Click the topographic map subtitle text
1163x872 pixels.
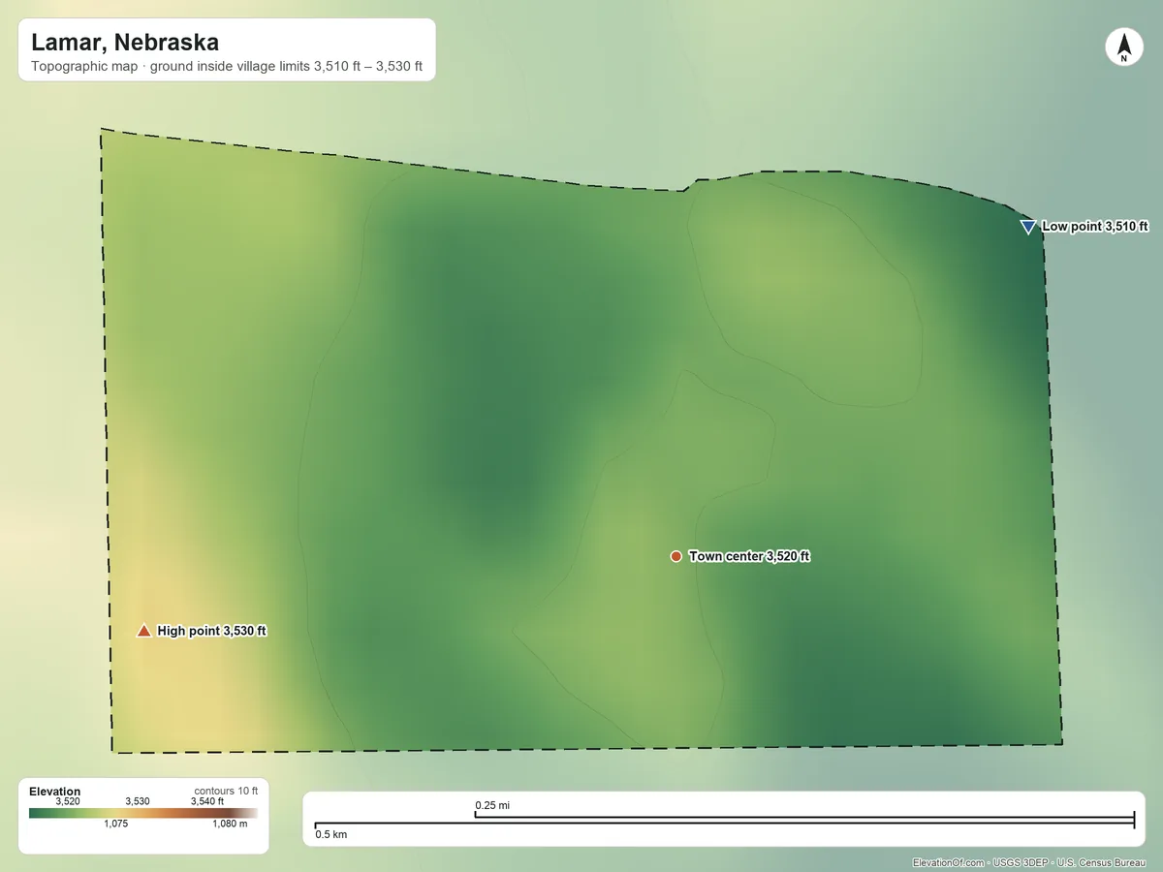tap(227, 68)
